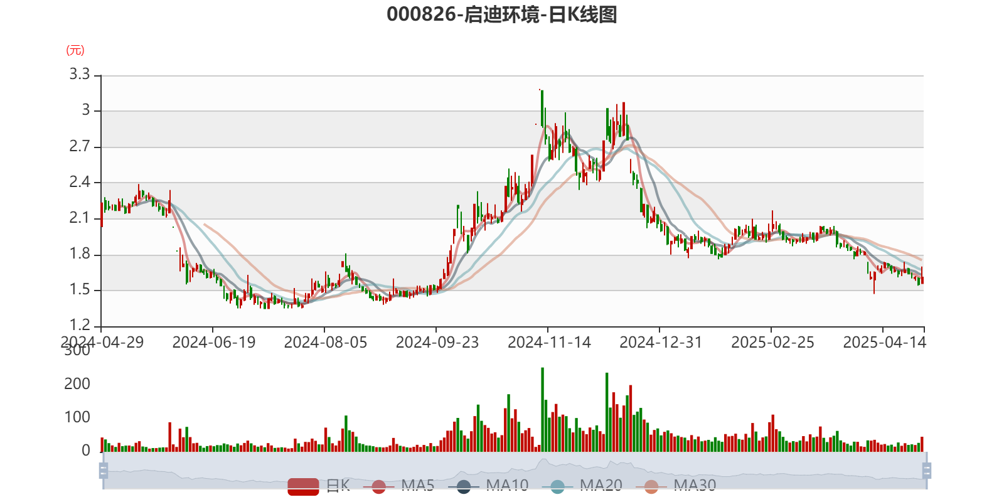Image resolution: width=1004 pixels, height=502 pixels.
Task: Click the 2025-04-14 date axis label
Action: (884, 343)
